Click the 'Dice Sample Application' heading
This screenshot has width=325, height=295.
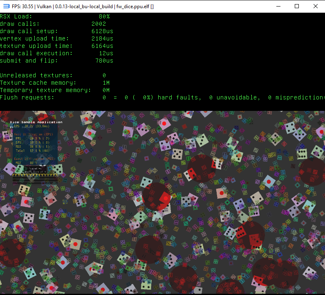pos(36,122)
